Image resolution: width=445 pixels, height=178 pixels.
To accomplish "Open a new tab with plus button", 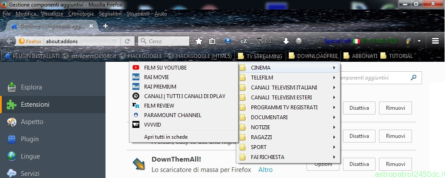I will pos(105,26).
